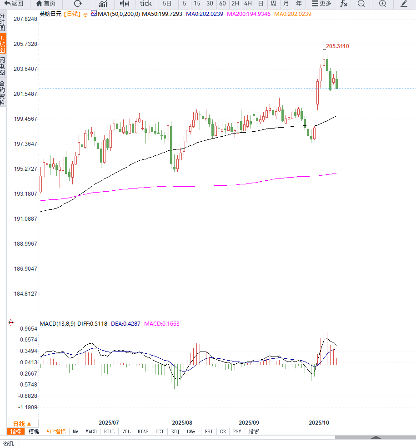Click the MACD:0.1663 value text
416x446 pixels.
(162, 324)
